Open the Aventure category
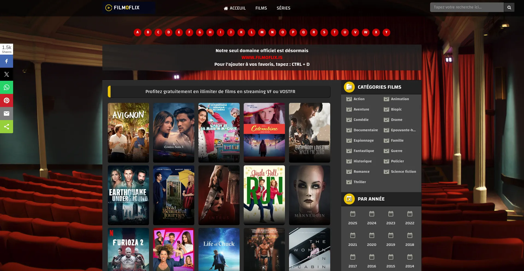This screenshot has height=271, width=524. 361,109
